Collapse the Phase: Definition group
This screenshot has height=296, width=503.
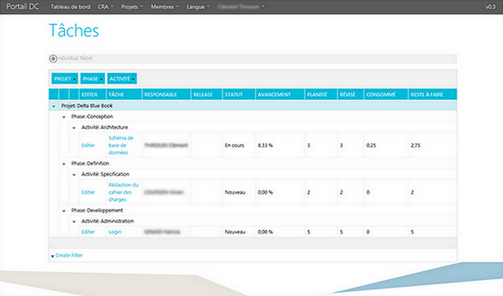64,164
